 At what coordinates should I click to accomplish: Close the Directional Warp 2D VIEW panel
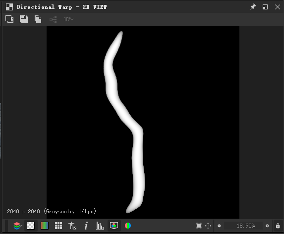(x=278, y=7)
